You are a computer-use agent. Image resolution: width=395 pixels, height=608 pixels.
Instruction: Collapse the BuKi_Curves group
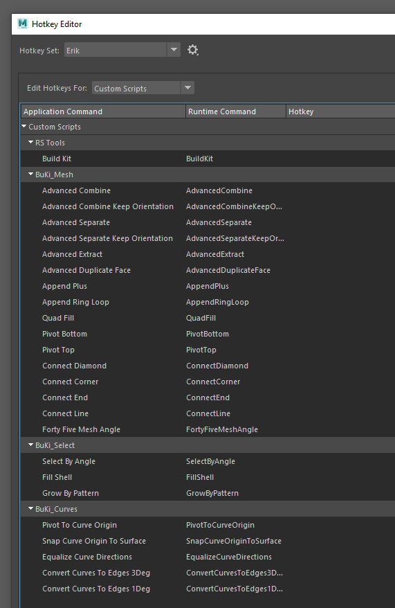[x=31, y=509]
